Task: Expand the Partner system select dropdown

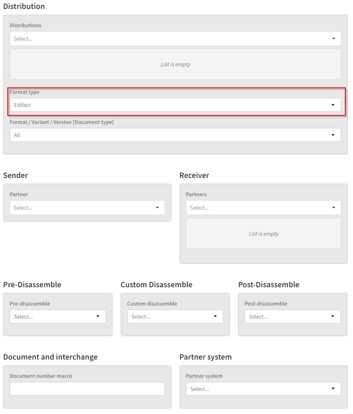Action: click(x=333, y=389)
